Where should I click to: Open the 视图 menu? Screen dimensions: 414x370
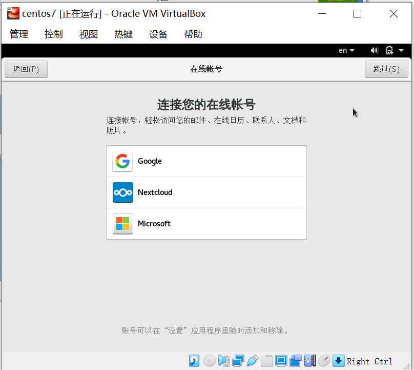click(89, 34)
